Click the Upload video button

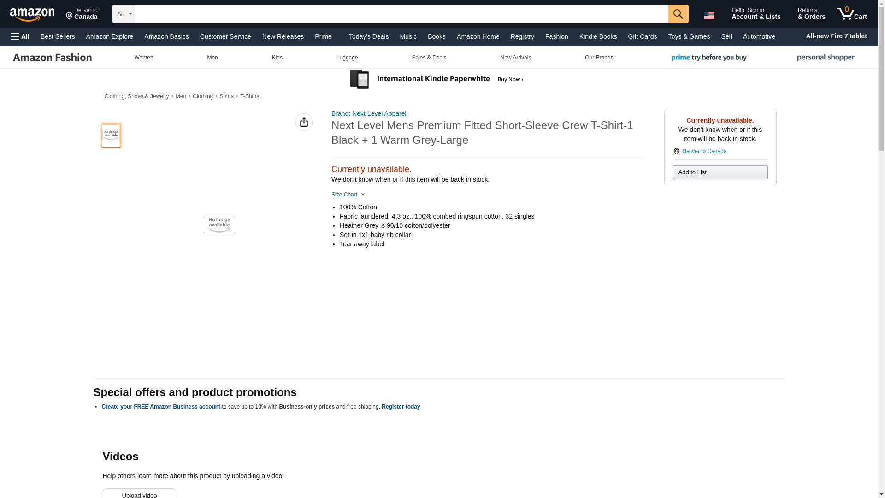click(139, 494)
